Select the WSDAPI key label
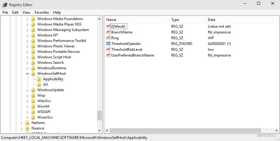Viewport: 280px width, 141px height. (44, 112)
